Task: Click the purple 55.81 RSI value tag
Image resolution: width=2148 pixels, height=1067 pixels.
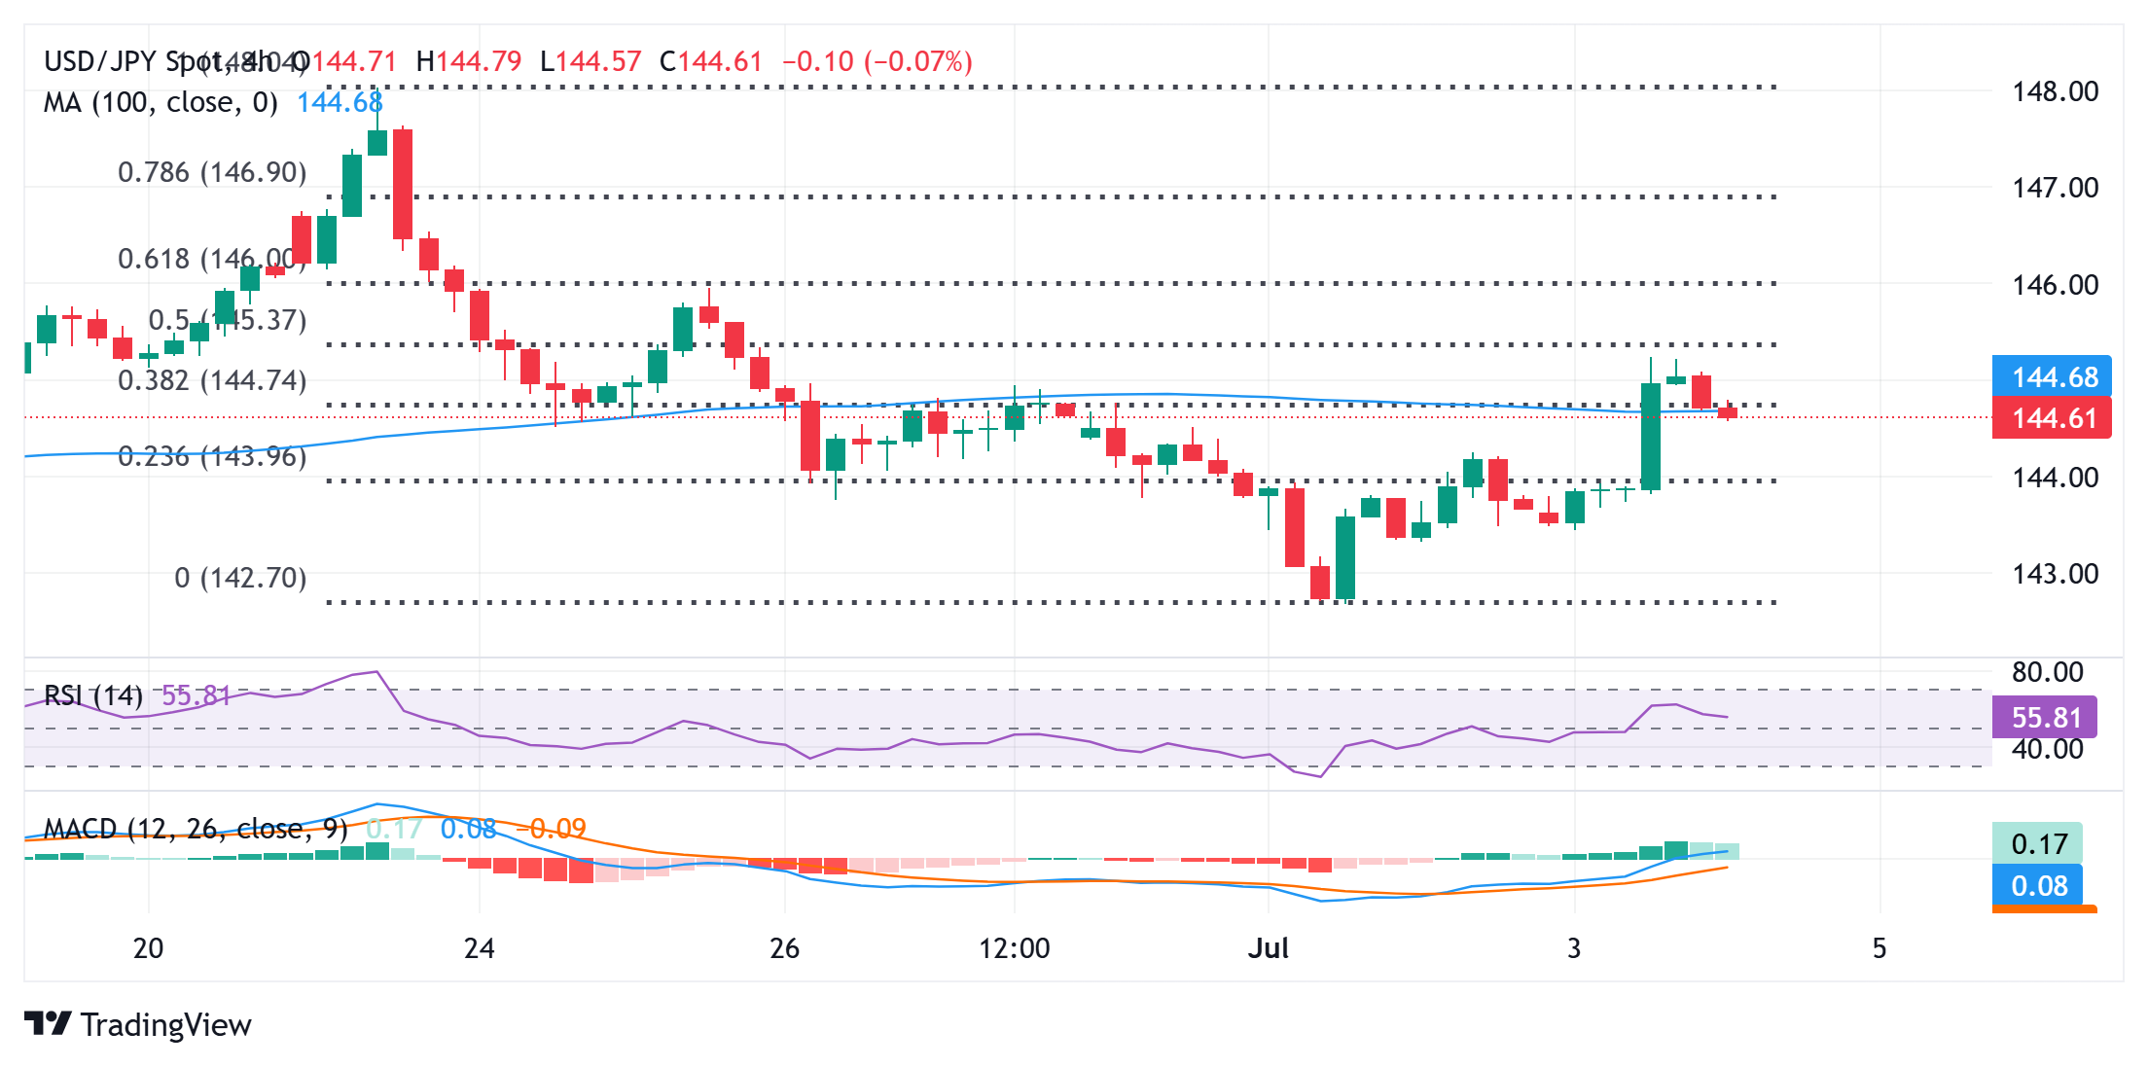Action: 2044,718
